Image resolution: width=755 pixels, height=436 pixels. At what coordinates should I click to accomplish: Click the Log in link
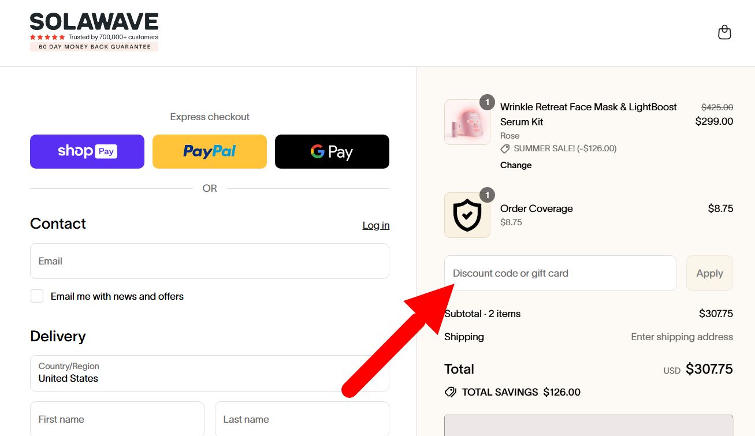376,225
